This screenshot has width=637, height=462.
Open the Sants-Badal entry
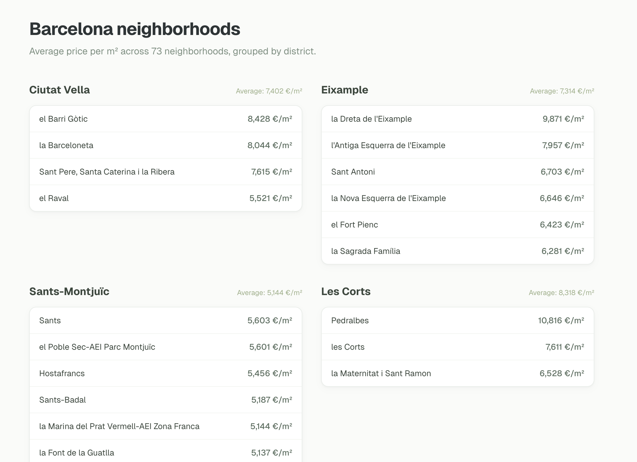[x=166, y=400]
